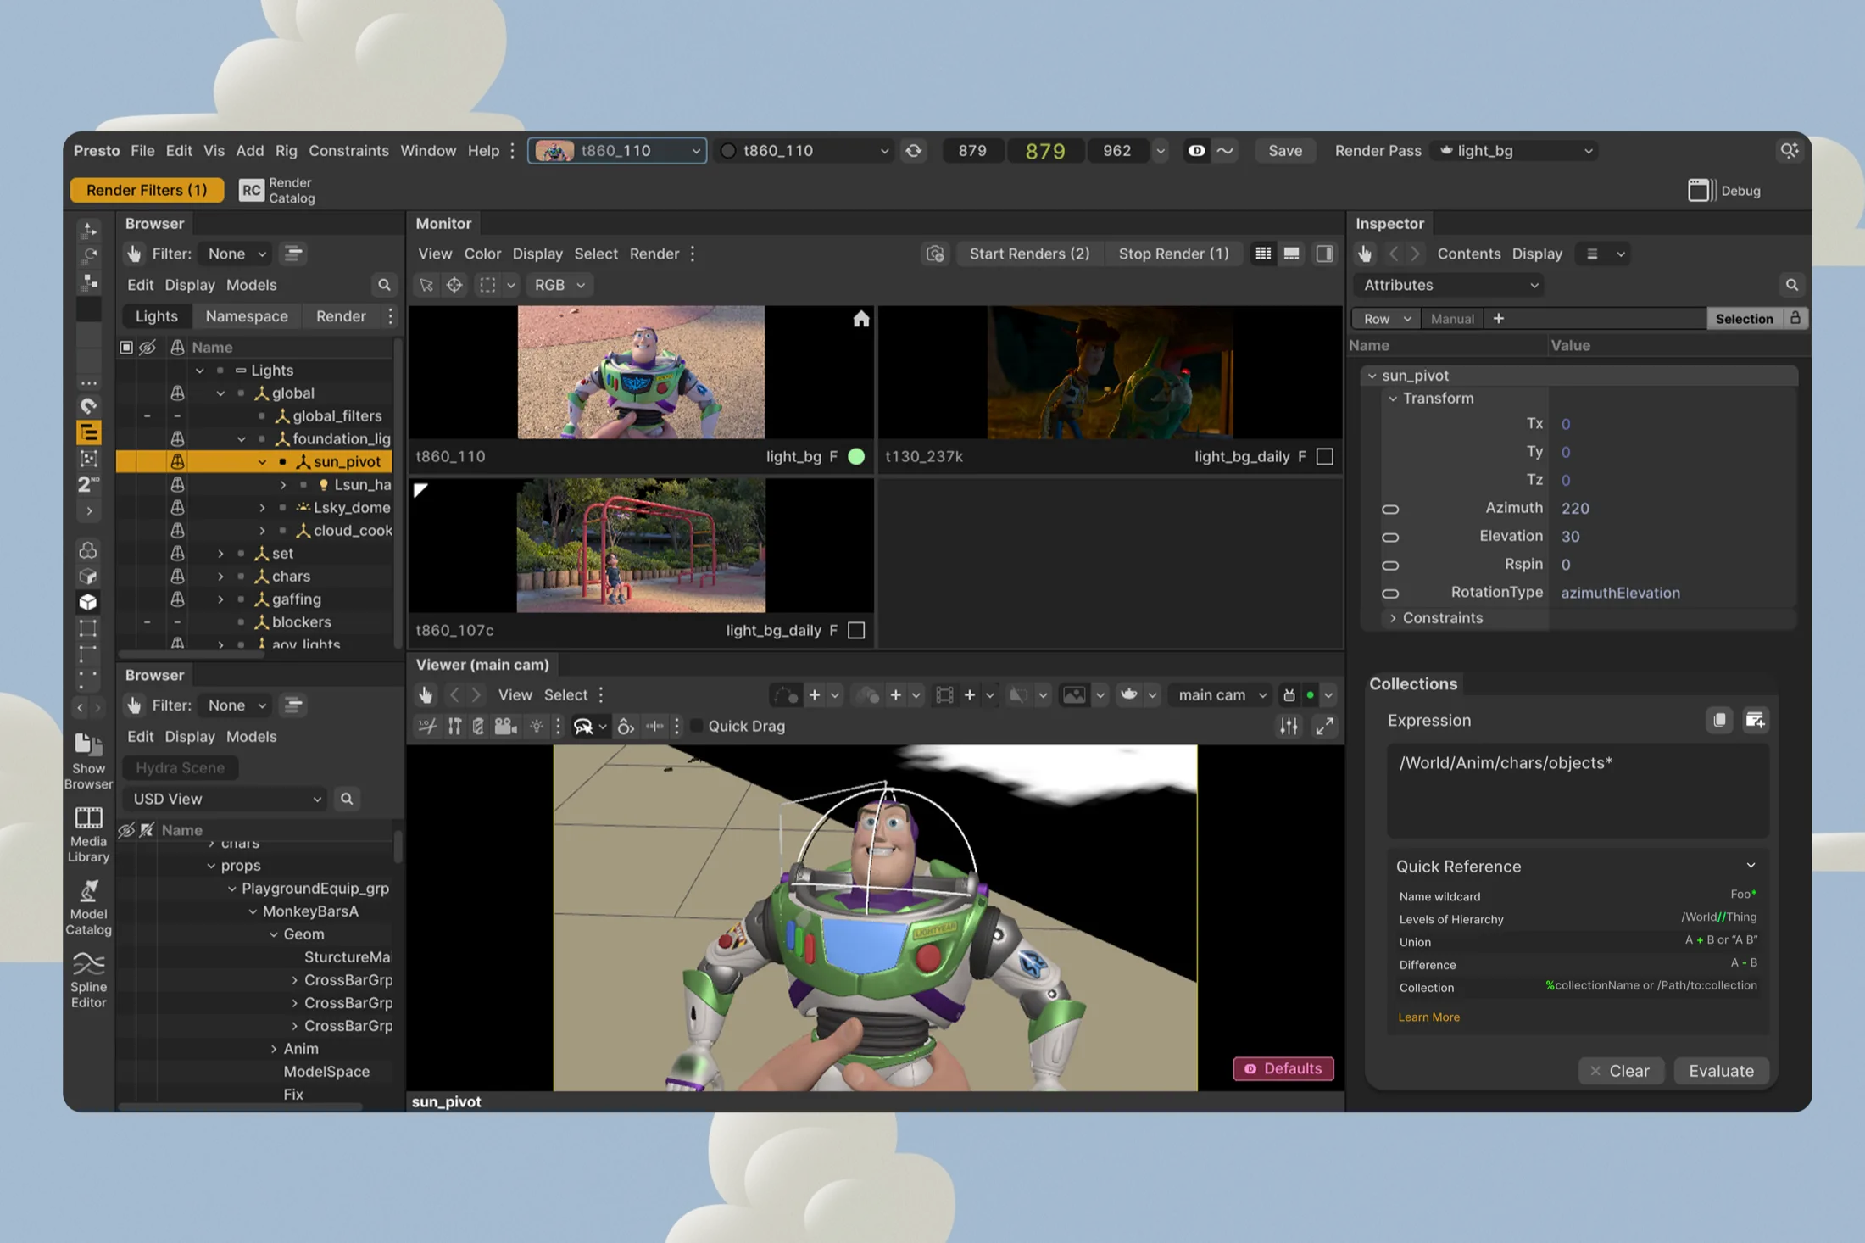This screenshot has width=1865, height=1243.
Task: Click the solid white cube icon in the left toolbar
Action: click(88, 603)
